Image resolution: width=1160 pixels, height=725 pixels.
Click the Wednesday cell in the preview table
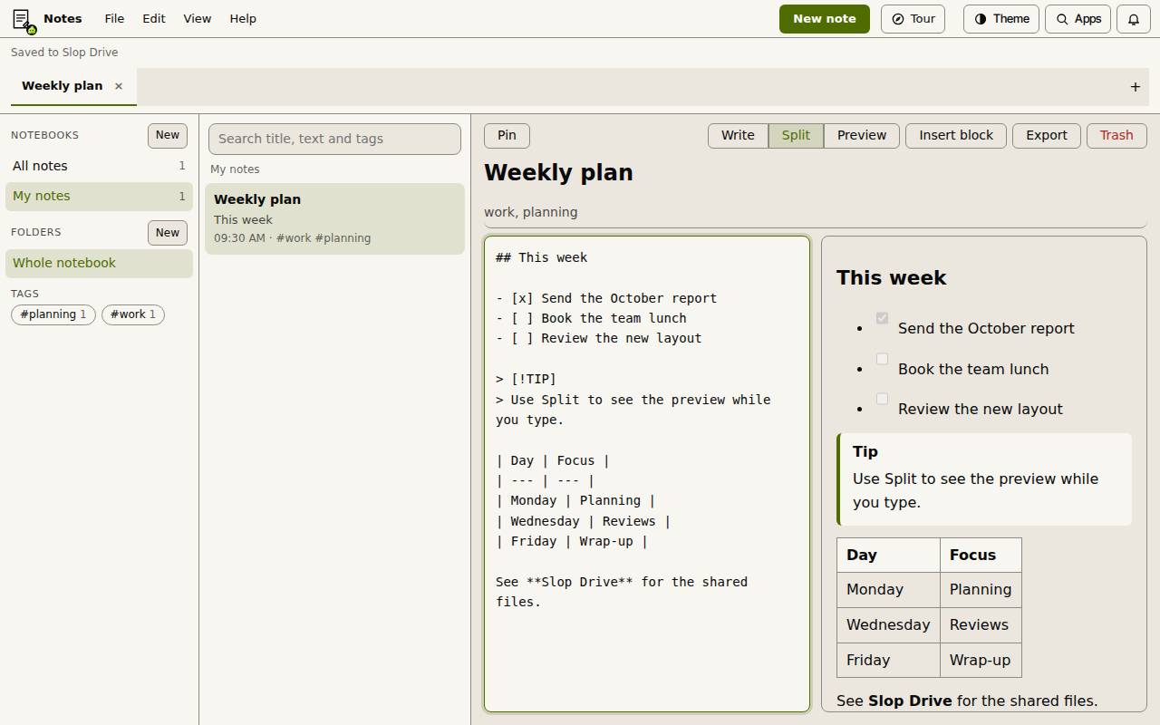point(888,624)
